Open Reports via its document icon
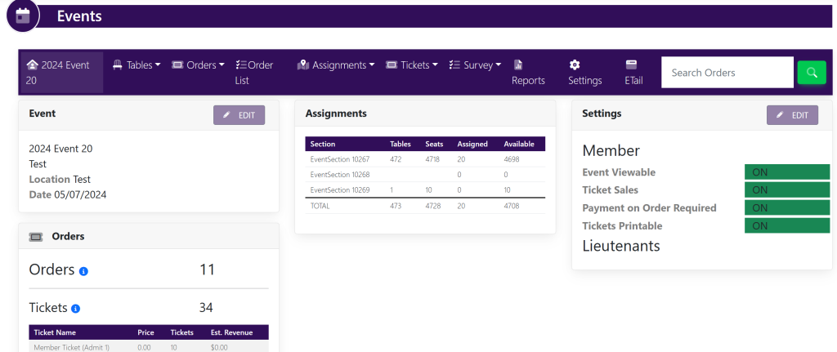The height and width of the screenshot is (352, 837). point(518,65)
